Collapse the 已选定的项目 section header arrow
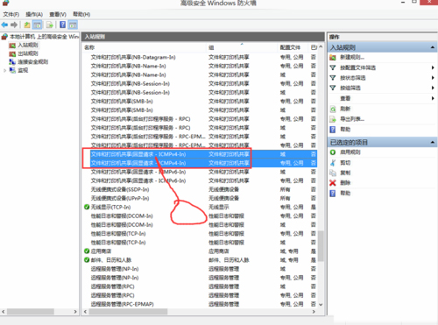 pyautogui.click(x=433, y=142)
